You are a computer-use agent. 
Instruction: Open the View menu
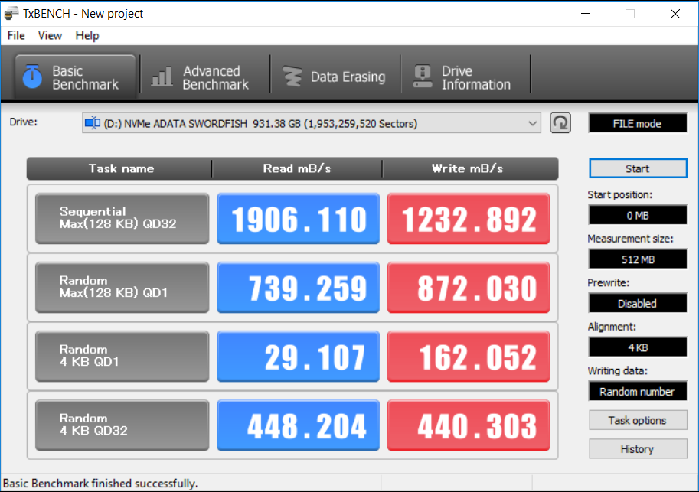tap(50, 35)
